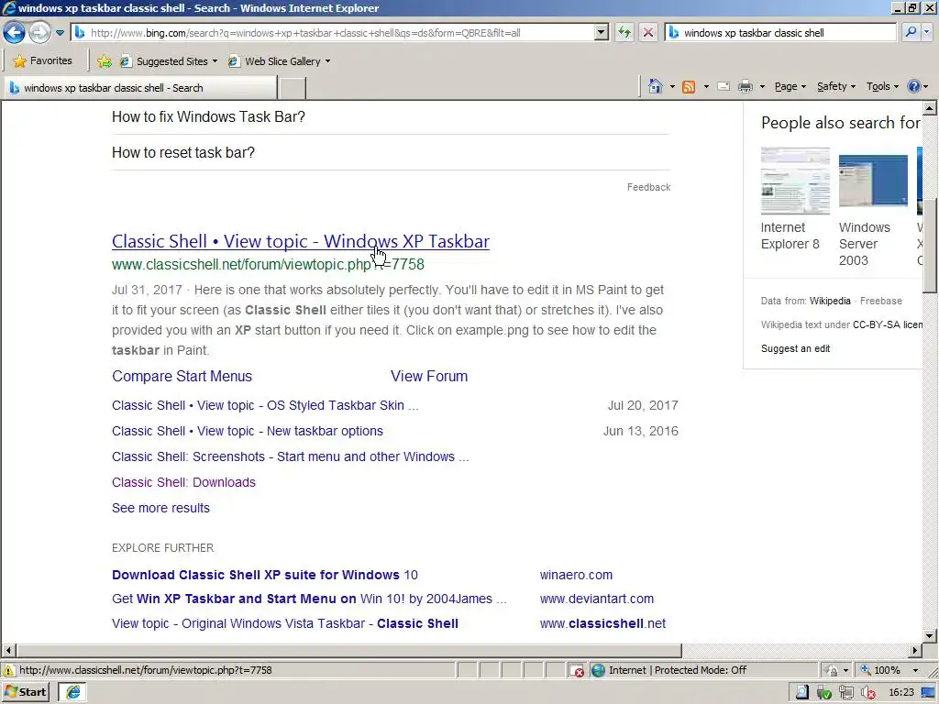939x704 pixels.
Task: Click Internet Explorer taskbar button
Action: pos(73,693)
